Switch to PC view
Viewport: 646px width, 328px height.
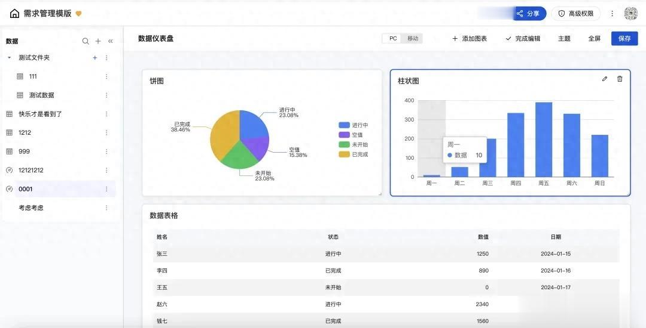[x=392, y=39]
